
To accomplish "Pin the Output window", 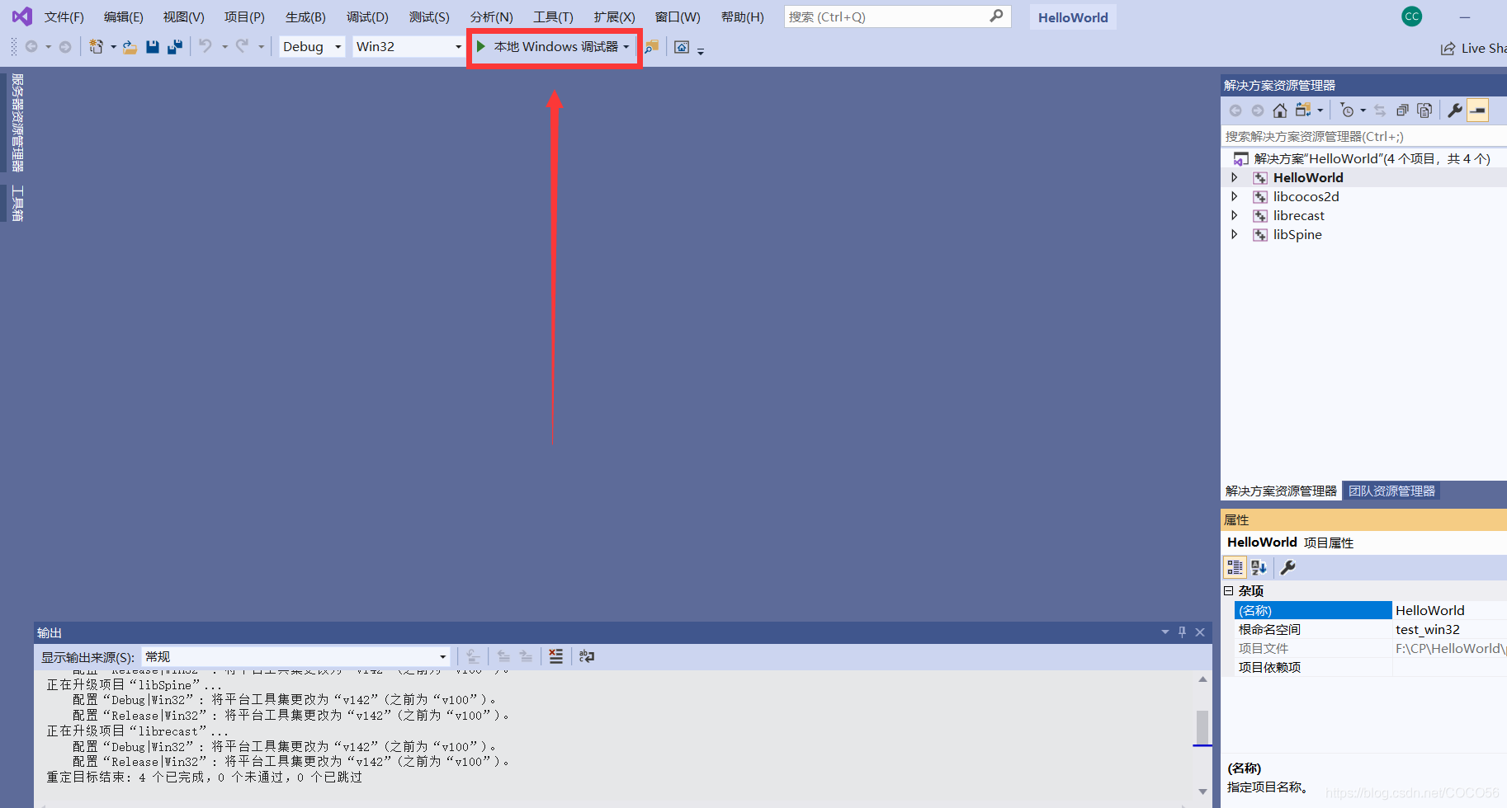I will pyautogui.click(x=1182, y=632).
